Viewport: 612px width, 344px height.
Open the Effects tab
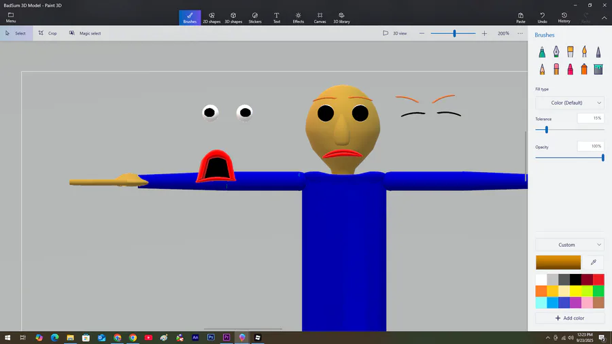pyautogui.click(x=299, y=18)
